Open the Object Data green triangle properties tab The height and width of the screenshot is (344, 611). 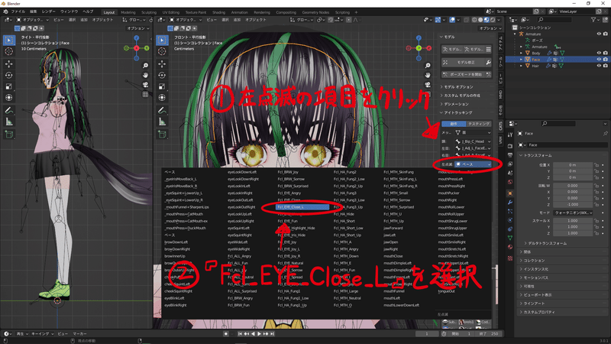pos(510,238)
